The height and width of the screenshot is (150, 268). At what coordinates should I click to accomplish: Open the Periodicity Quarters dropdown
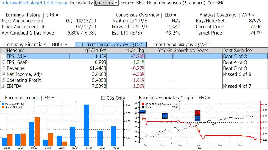point(104,3)
